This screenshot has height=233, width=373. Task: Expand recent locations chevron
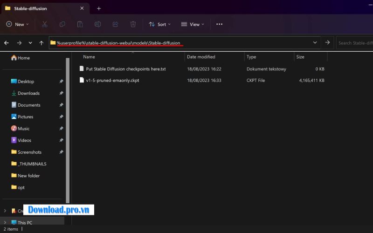30,43
